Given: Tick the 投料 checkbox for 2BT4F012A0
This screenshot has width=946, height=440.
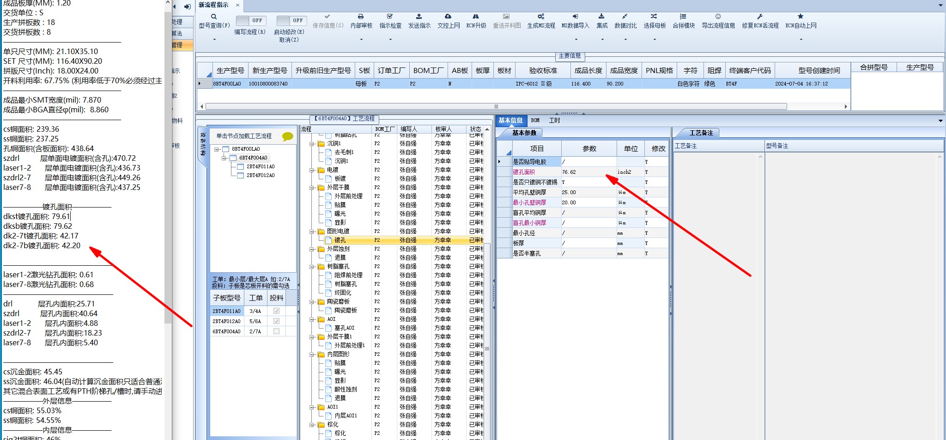Looking at the screenshot, I should (276, 321).
